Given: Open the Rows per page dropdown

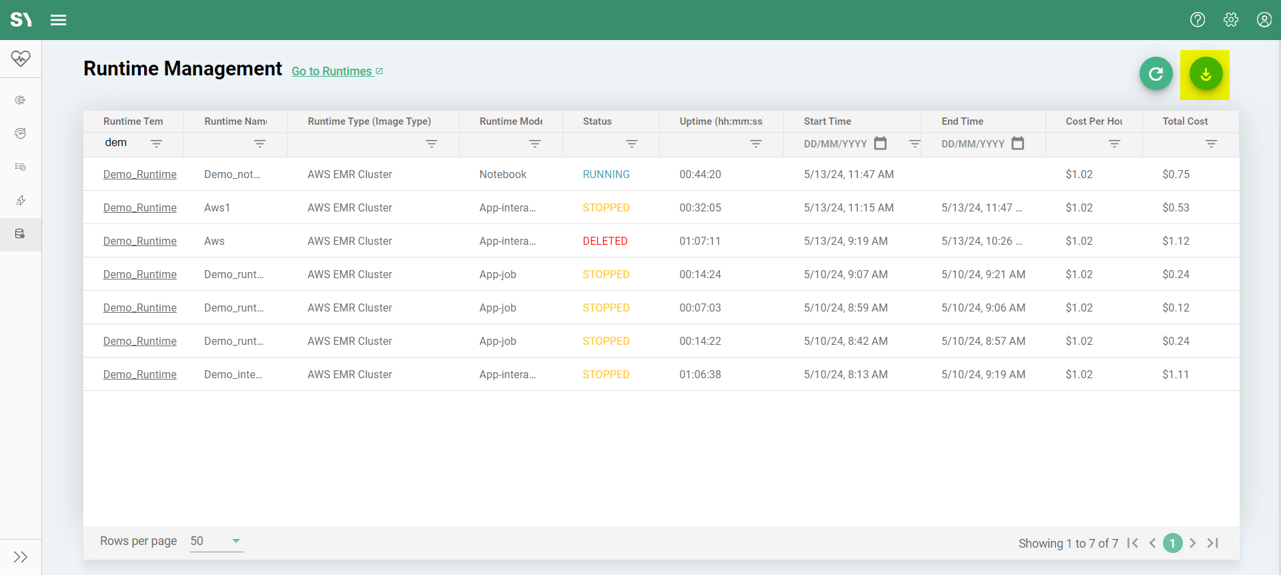Looking at the screenshot, I should pos(216,541).
